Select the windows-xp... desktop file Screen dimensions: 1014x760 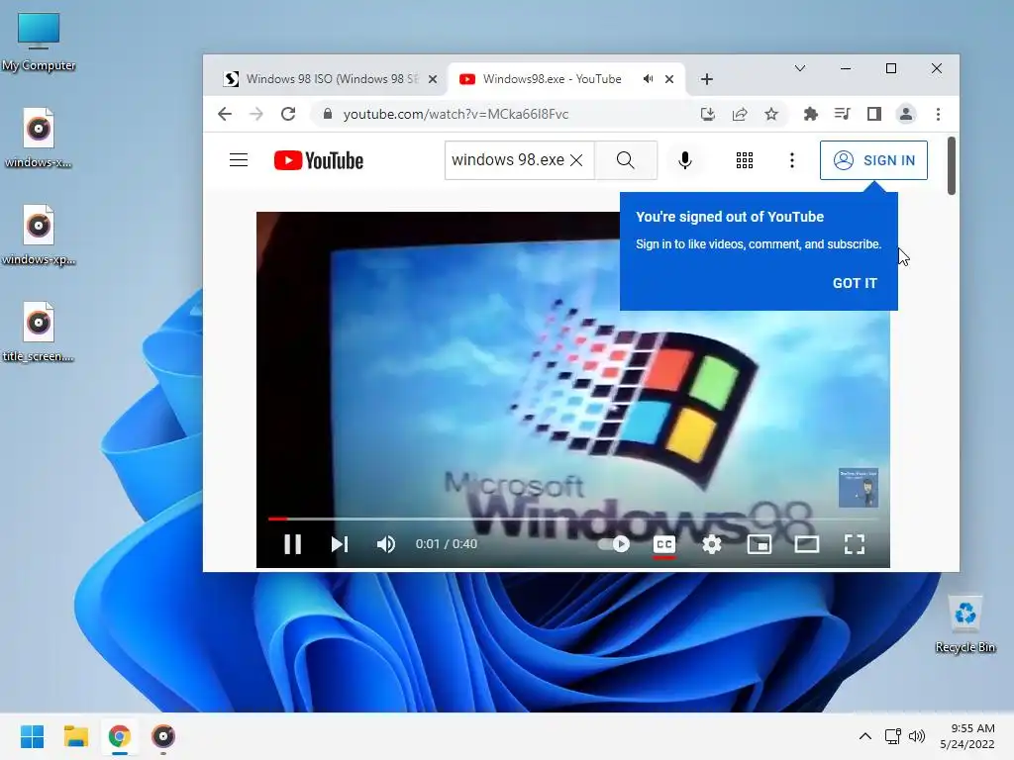click(x=39, y=236)
